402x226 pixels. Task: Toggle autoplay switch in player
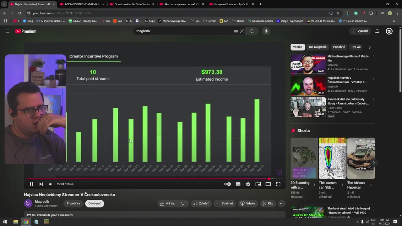click(x=227, y=184)
